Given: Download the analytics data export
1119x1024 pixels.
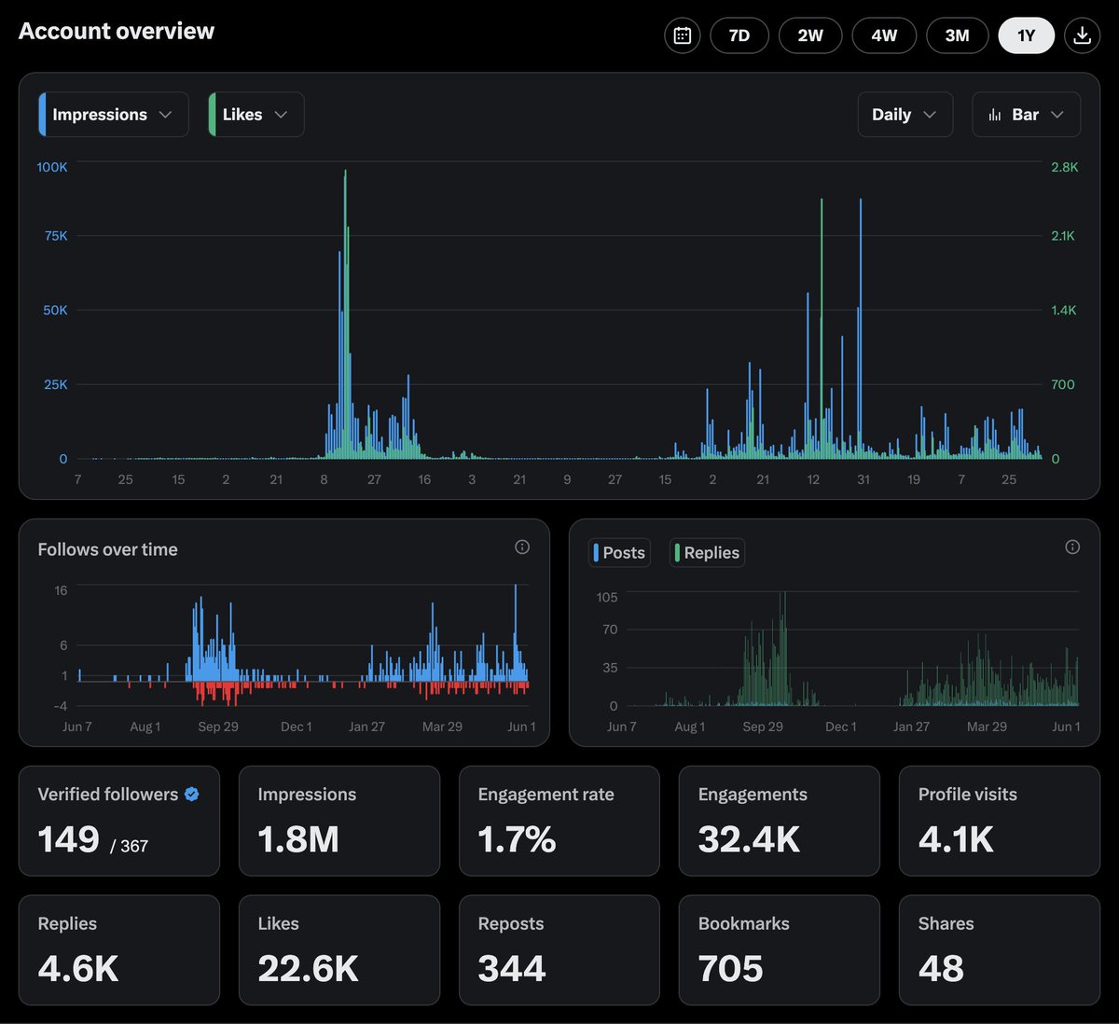Looking at the screenshot, I should (x=1082, y=35).
